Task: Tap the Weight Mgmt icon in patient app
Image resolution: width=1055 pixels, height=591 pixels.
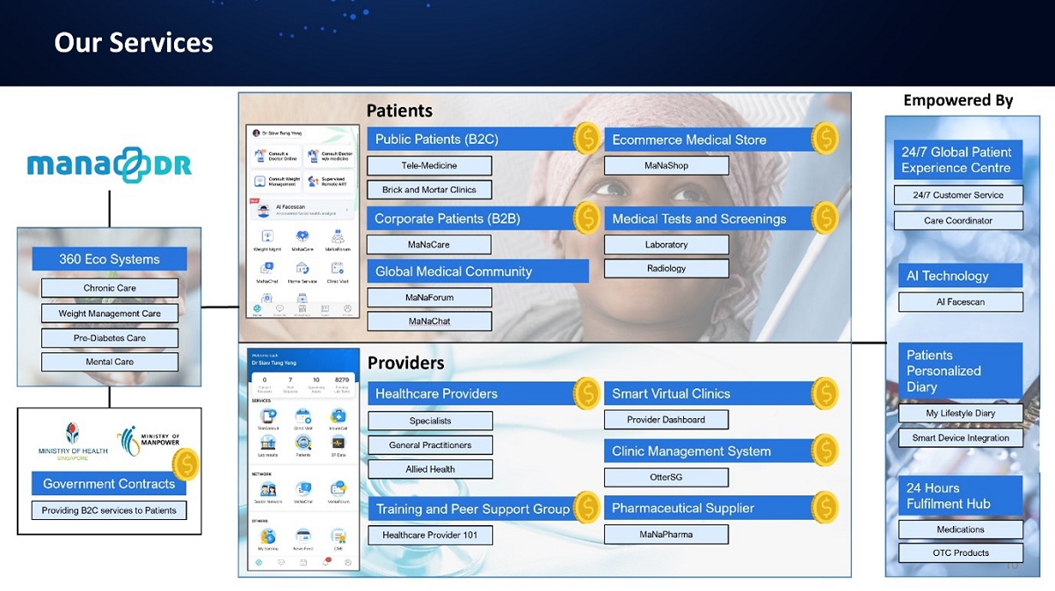Action: [x=267, y=237]
